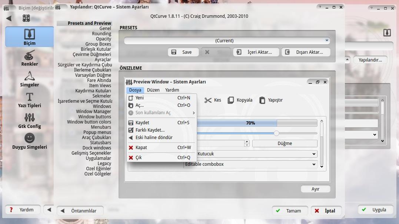Click the Tamam button
This screenshot has height=224, width=399.
pos(290,211)
